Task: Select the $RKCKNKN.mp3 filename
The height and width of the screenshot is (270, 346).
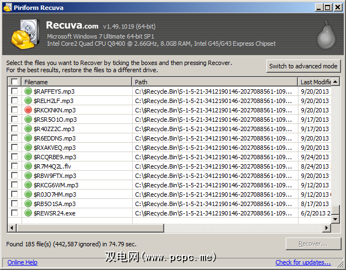Action: [x=55, y=110]
